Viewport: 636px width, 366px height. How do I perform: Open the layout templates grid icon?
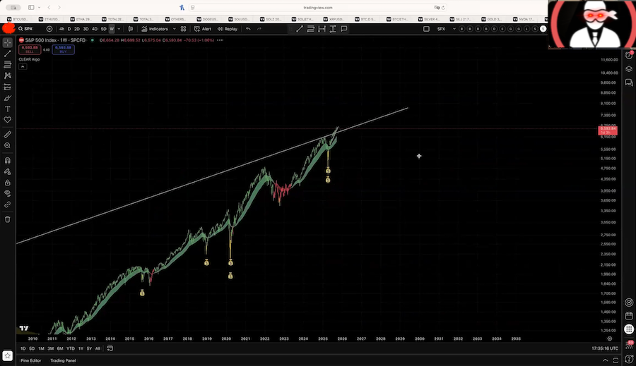point(183,29)
